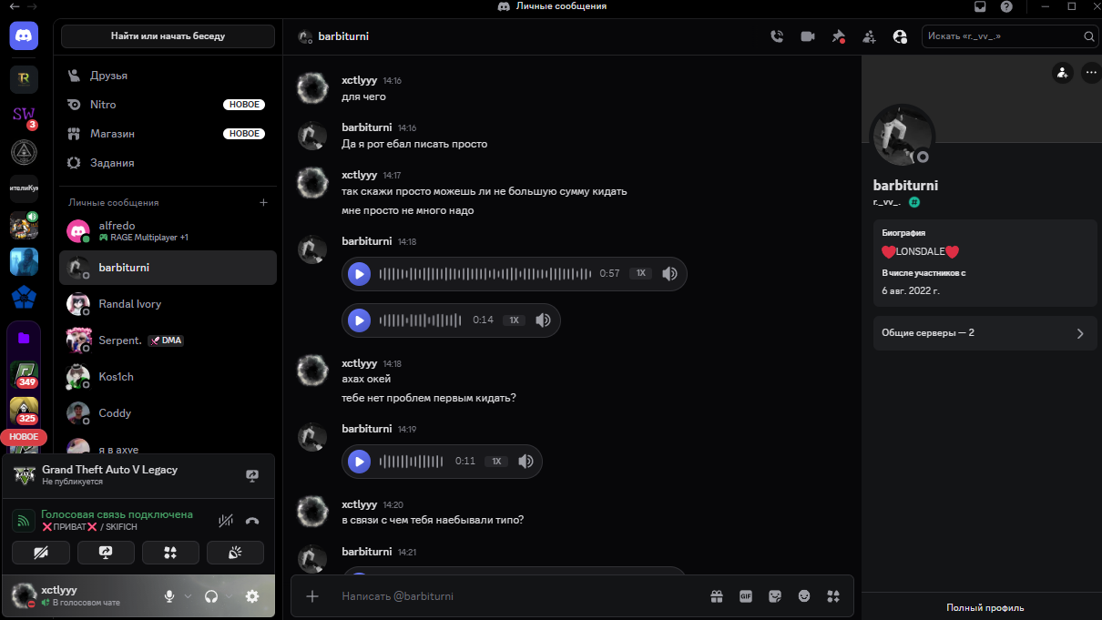Disconnect from the voice channel
Screen dimensions: 1102x620
[x=253, y=521]
